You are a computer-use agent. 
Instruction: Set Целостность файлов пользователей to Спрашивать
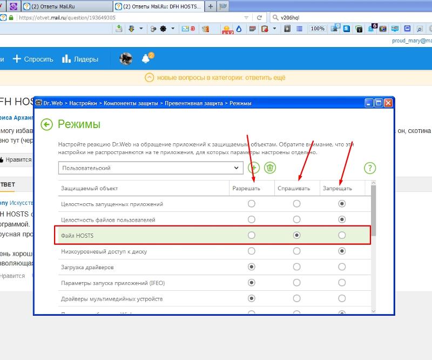[296, 219]
